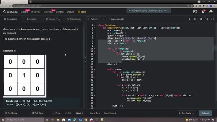This screenshot has width=217, height=122.
Task: Open Explore in the top navigation
Action: pos(24,12)
